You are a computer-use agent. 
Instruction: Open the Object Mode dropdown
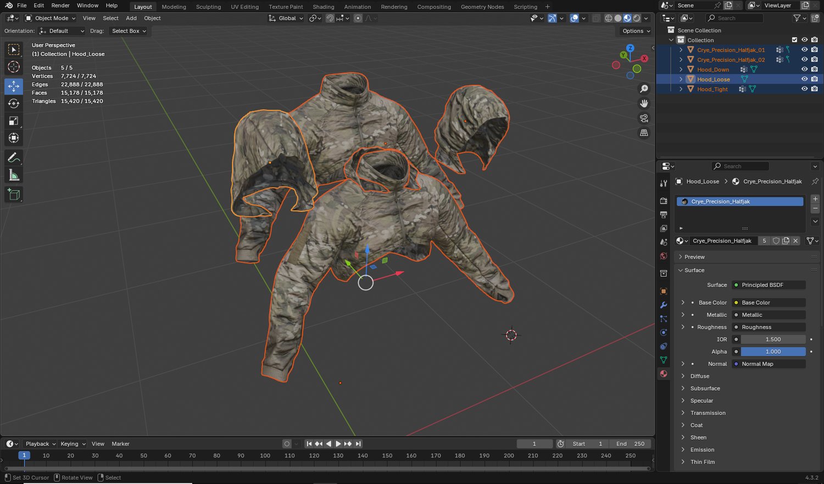[x=51, y=18]
